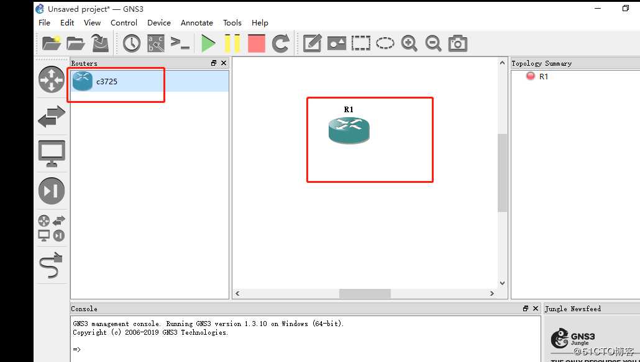The height and width of the screenshot is (362, 640).
Task: Zoom out magnifier icon
Action: [434, 43]
